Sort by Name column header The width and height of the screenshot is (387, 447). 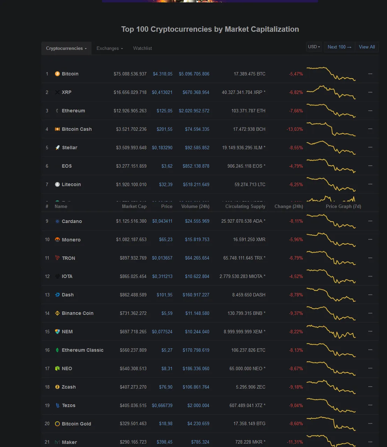(61, 206)
